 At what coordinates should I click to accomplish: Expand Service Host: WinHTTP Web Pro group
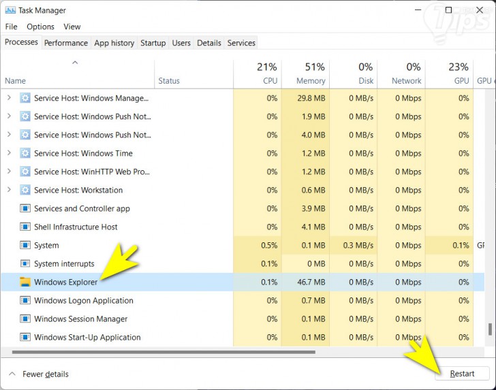9,172
